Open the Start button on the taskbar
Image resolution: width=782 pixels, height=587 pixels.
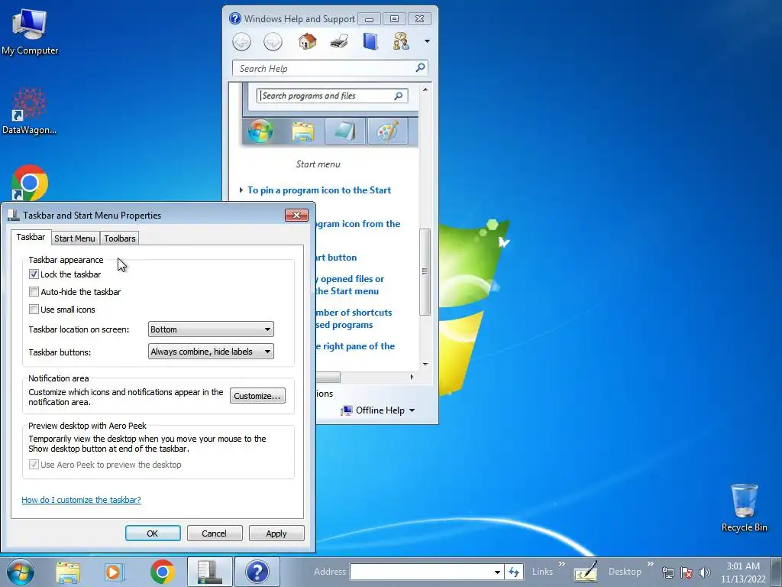tap(20, 572)
